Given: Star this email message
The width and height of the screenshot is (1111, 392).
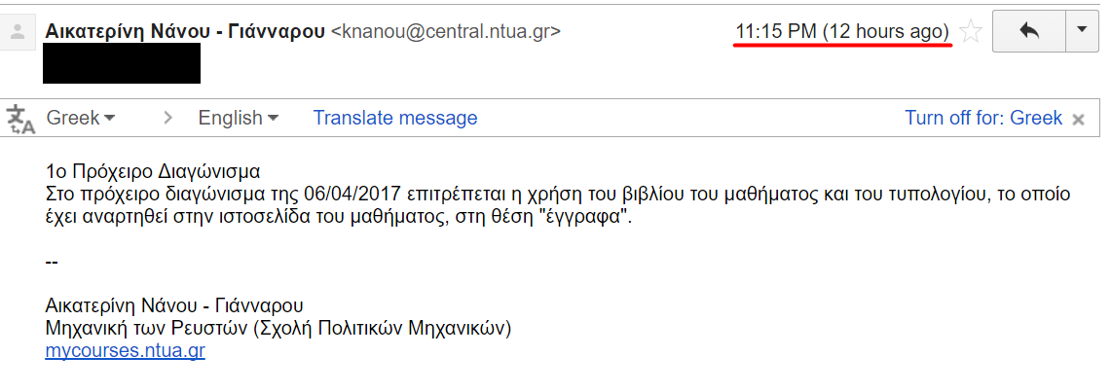Looking at the screenshot, I should [x=970, y=33].
